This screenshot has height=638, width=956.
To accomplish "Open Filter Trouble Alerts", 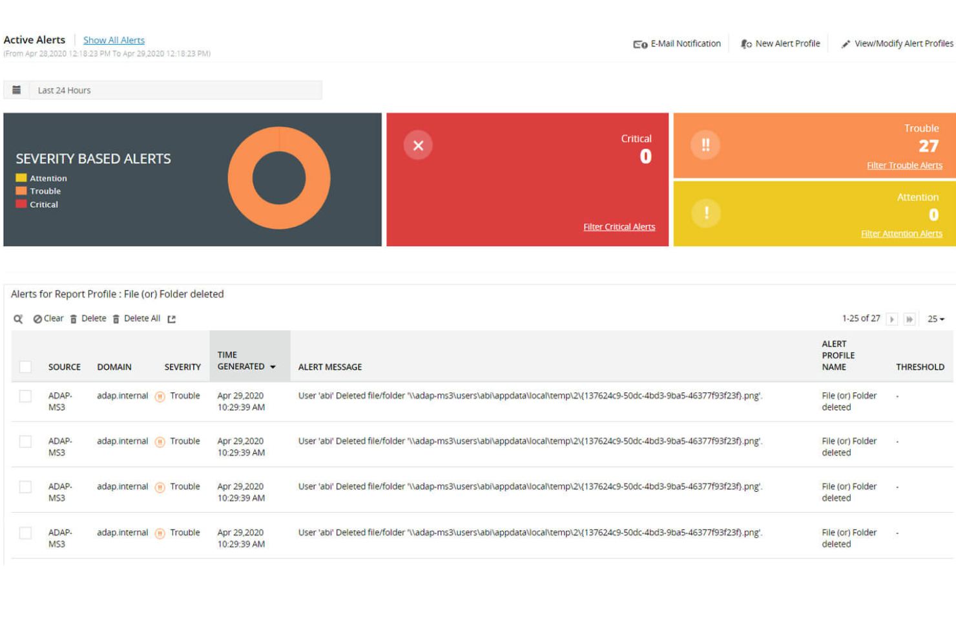I will pyautogui.click(x=904, y=165).
